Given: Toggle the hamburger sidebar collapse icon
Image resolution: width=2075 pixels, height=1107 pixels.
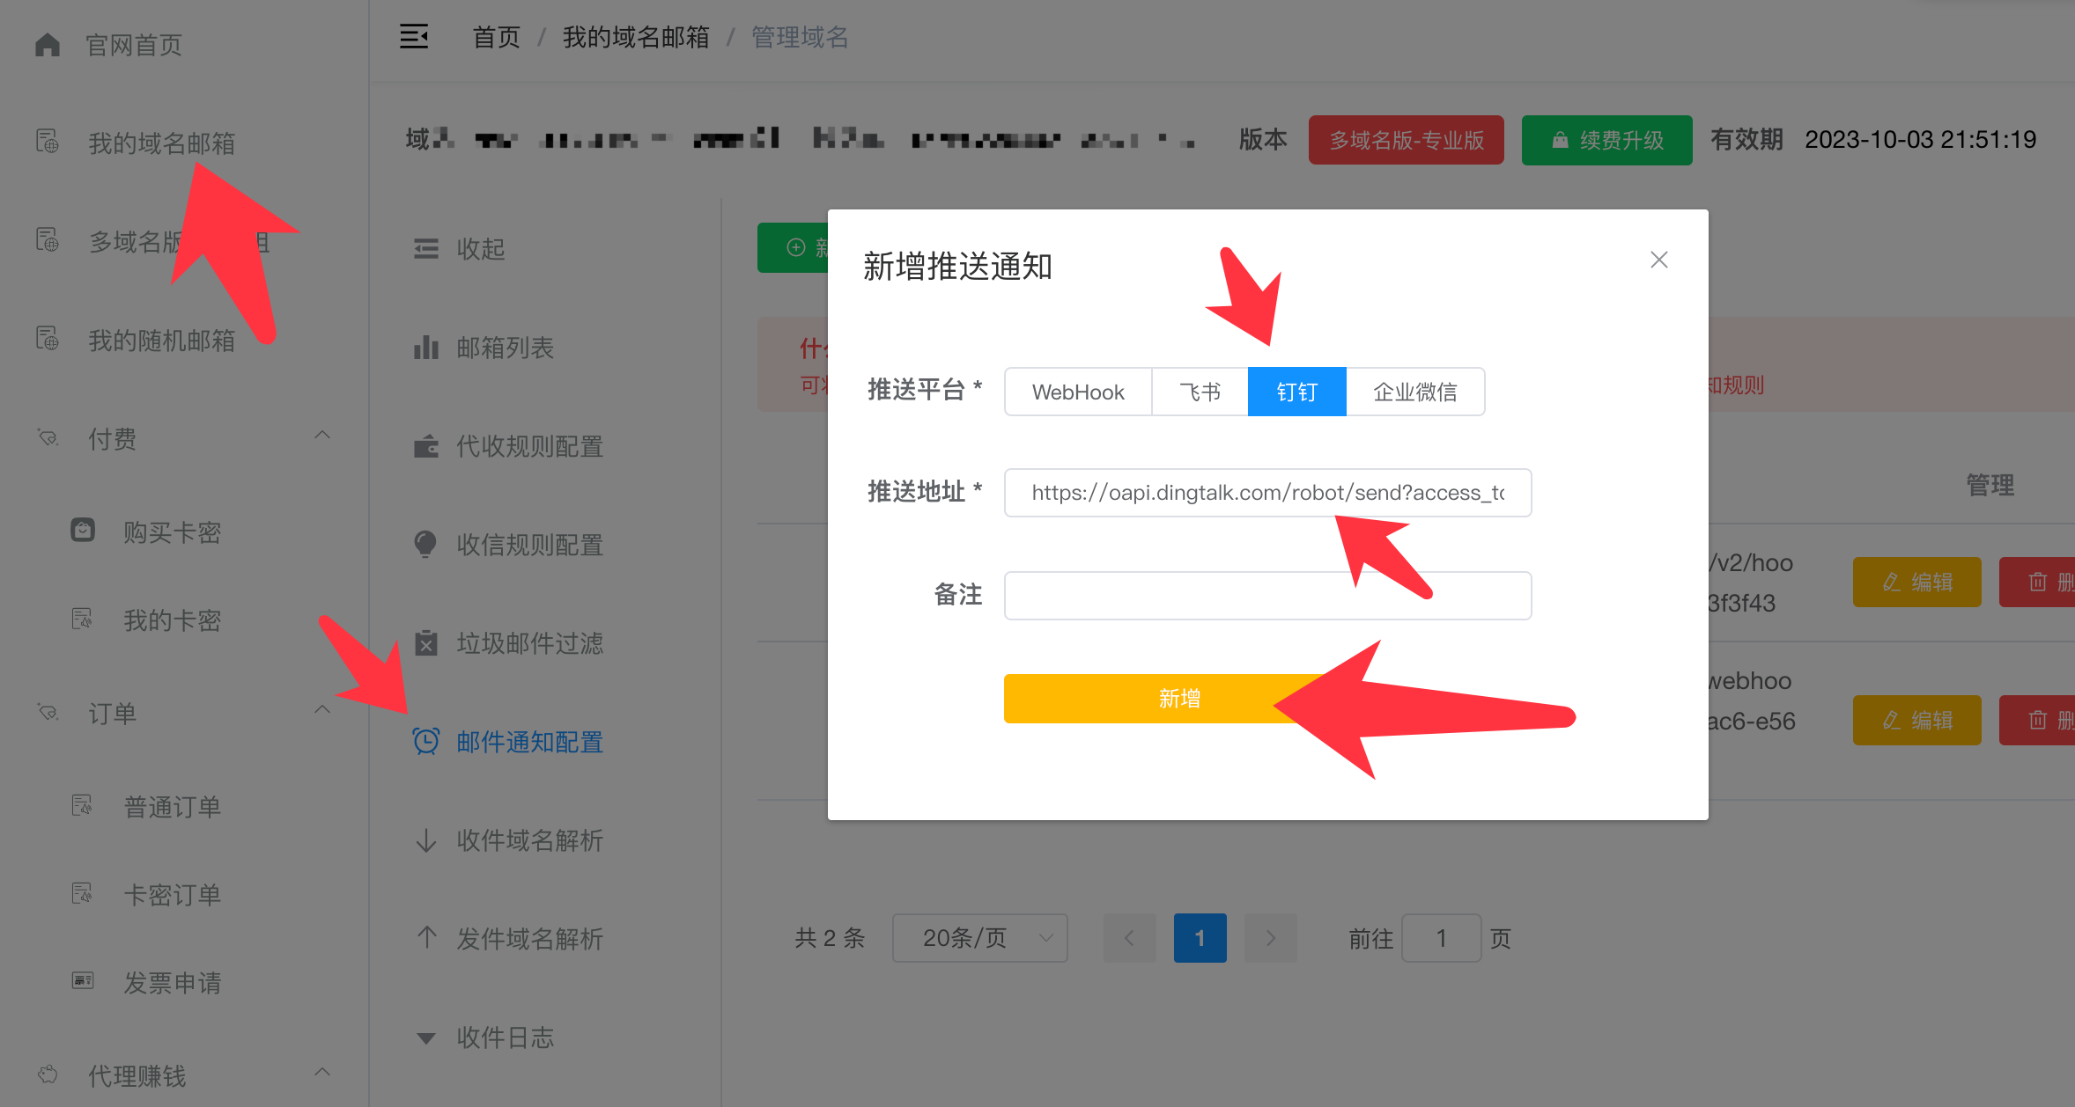Looking at the screenshot, I should click(x=414, y=37).
